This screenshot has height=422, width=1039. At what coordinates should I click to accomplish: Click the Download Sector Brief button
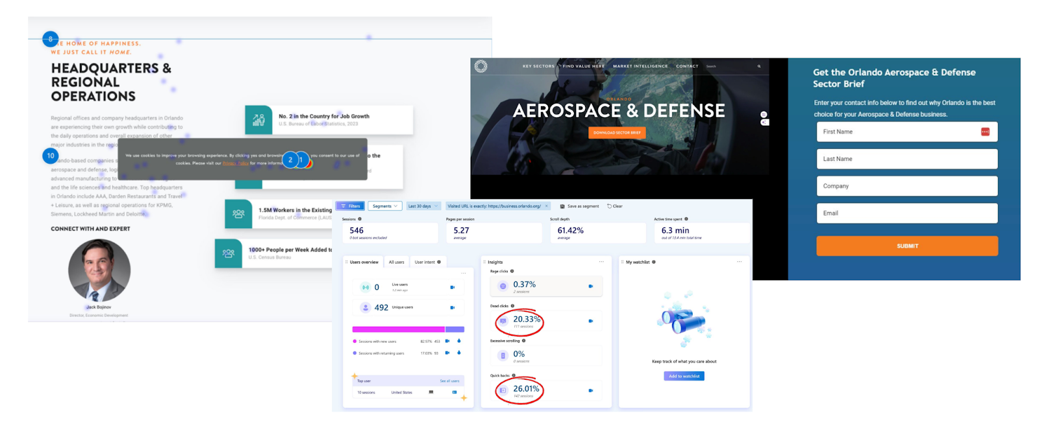pos(616,132)
